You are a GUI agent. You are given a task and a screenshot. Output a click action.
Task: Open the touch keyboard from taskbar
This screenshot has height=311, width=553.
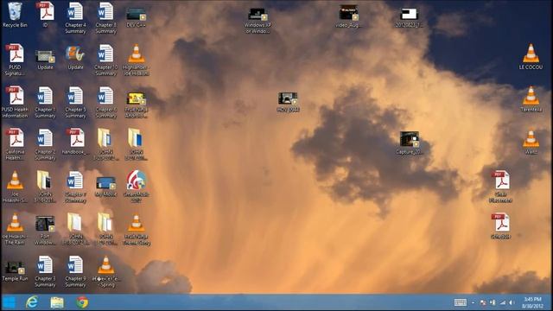tap(461, 302)
